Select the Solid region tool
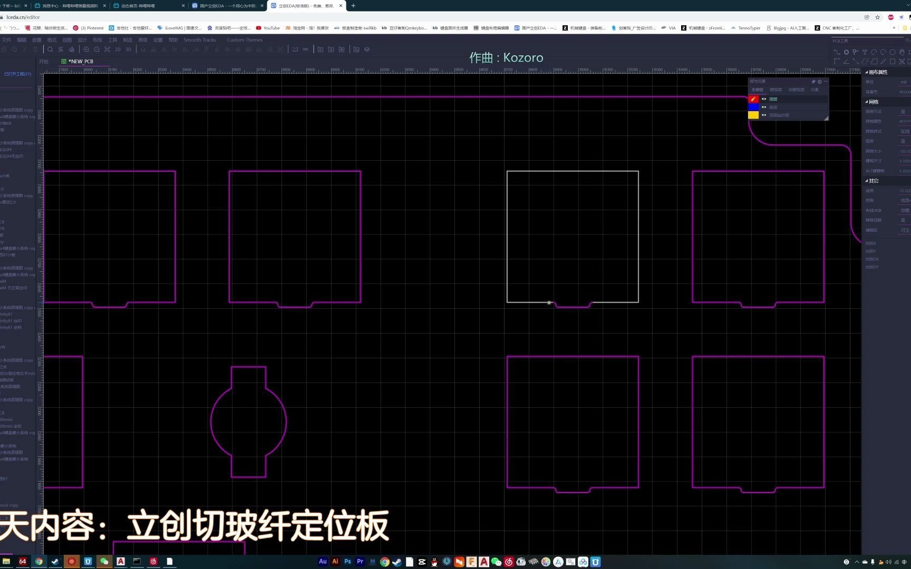This screenshot has width=911, height=569. [874, 61]
